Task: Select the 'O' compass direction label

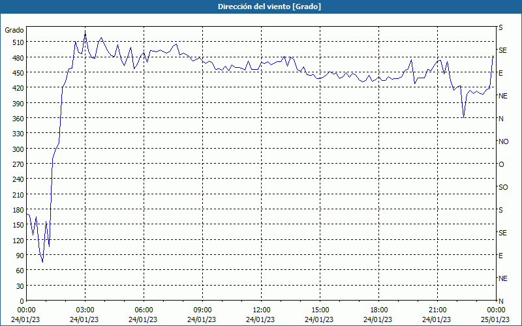Action: [x=501, y=164]
